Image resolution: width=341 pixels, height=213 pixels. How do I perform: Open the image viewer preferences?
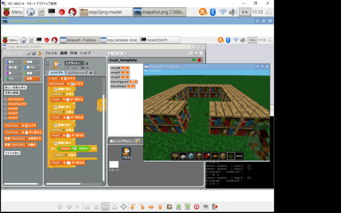(x=206, y=207)
